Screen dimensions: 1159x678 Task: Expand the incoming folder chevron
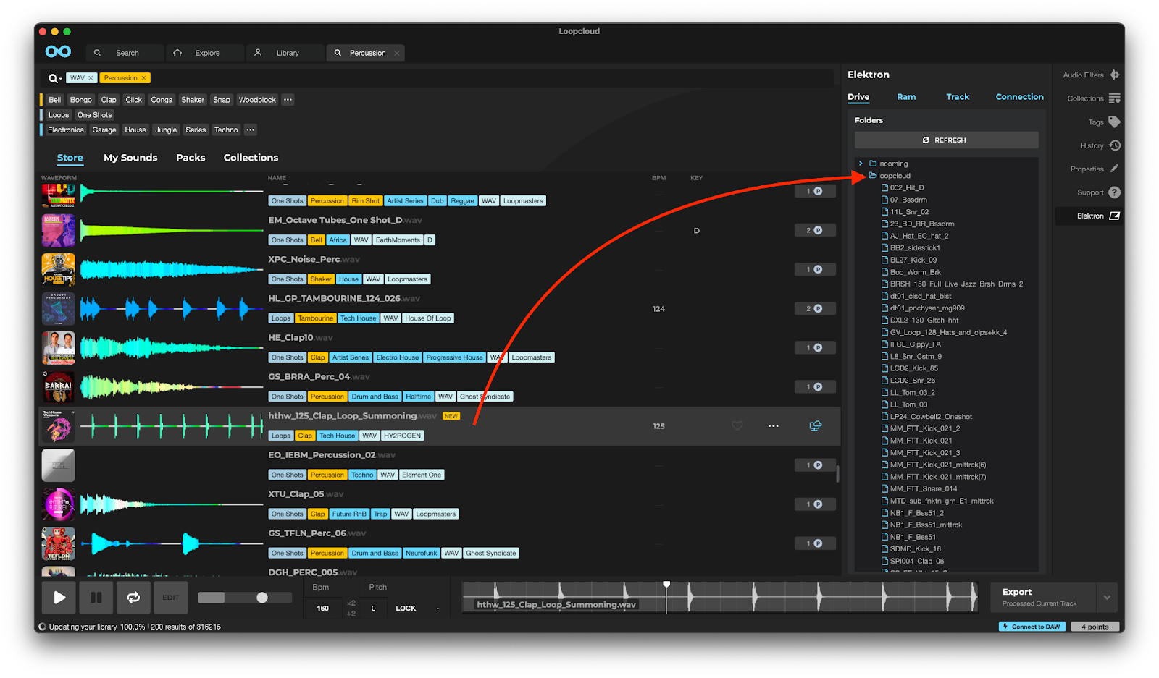[861, 164]
